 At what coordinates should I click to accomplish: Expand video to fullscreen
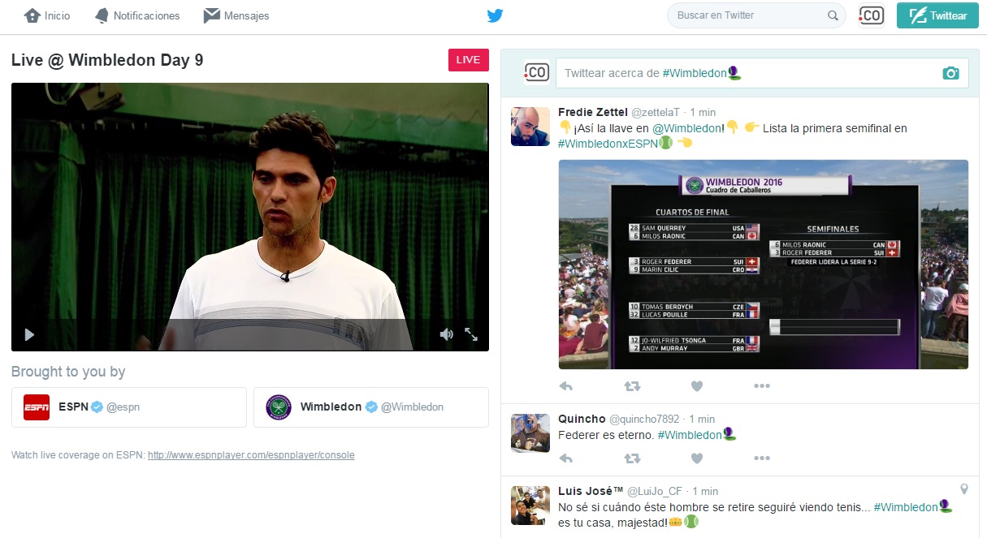pyautogui.click(x=471, y=334)
